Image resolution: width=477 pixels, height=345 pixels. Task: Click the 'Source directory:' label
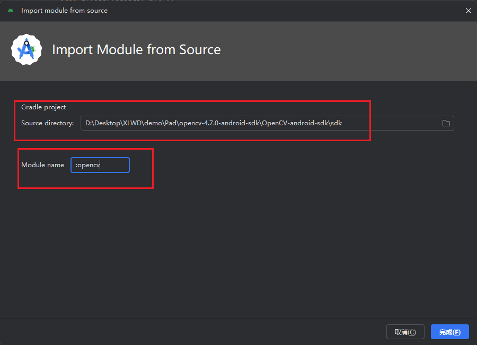tap(48, 123)
